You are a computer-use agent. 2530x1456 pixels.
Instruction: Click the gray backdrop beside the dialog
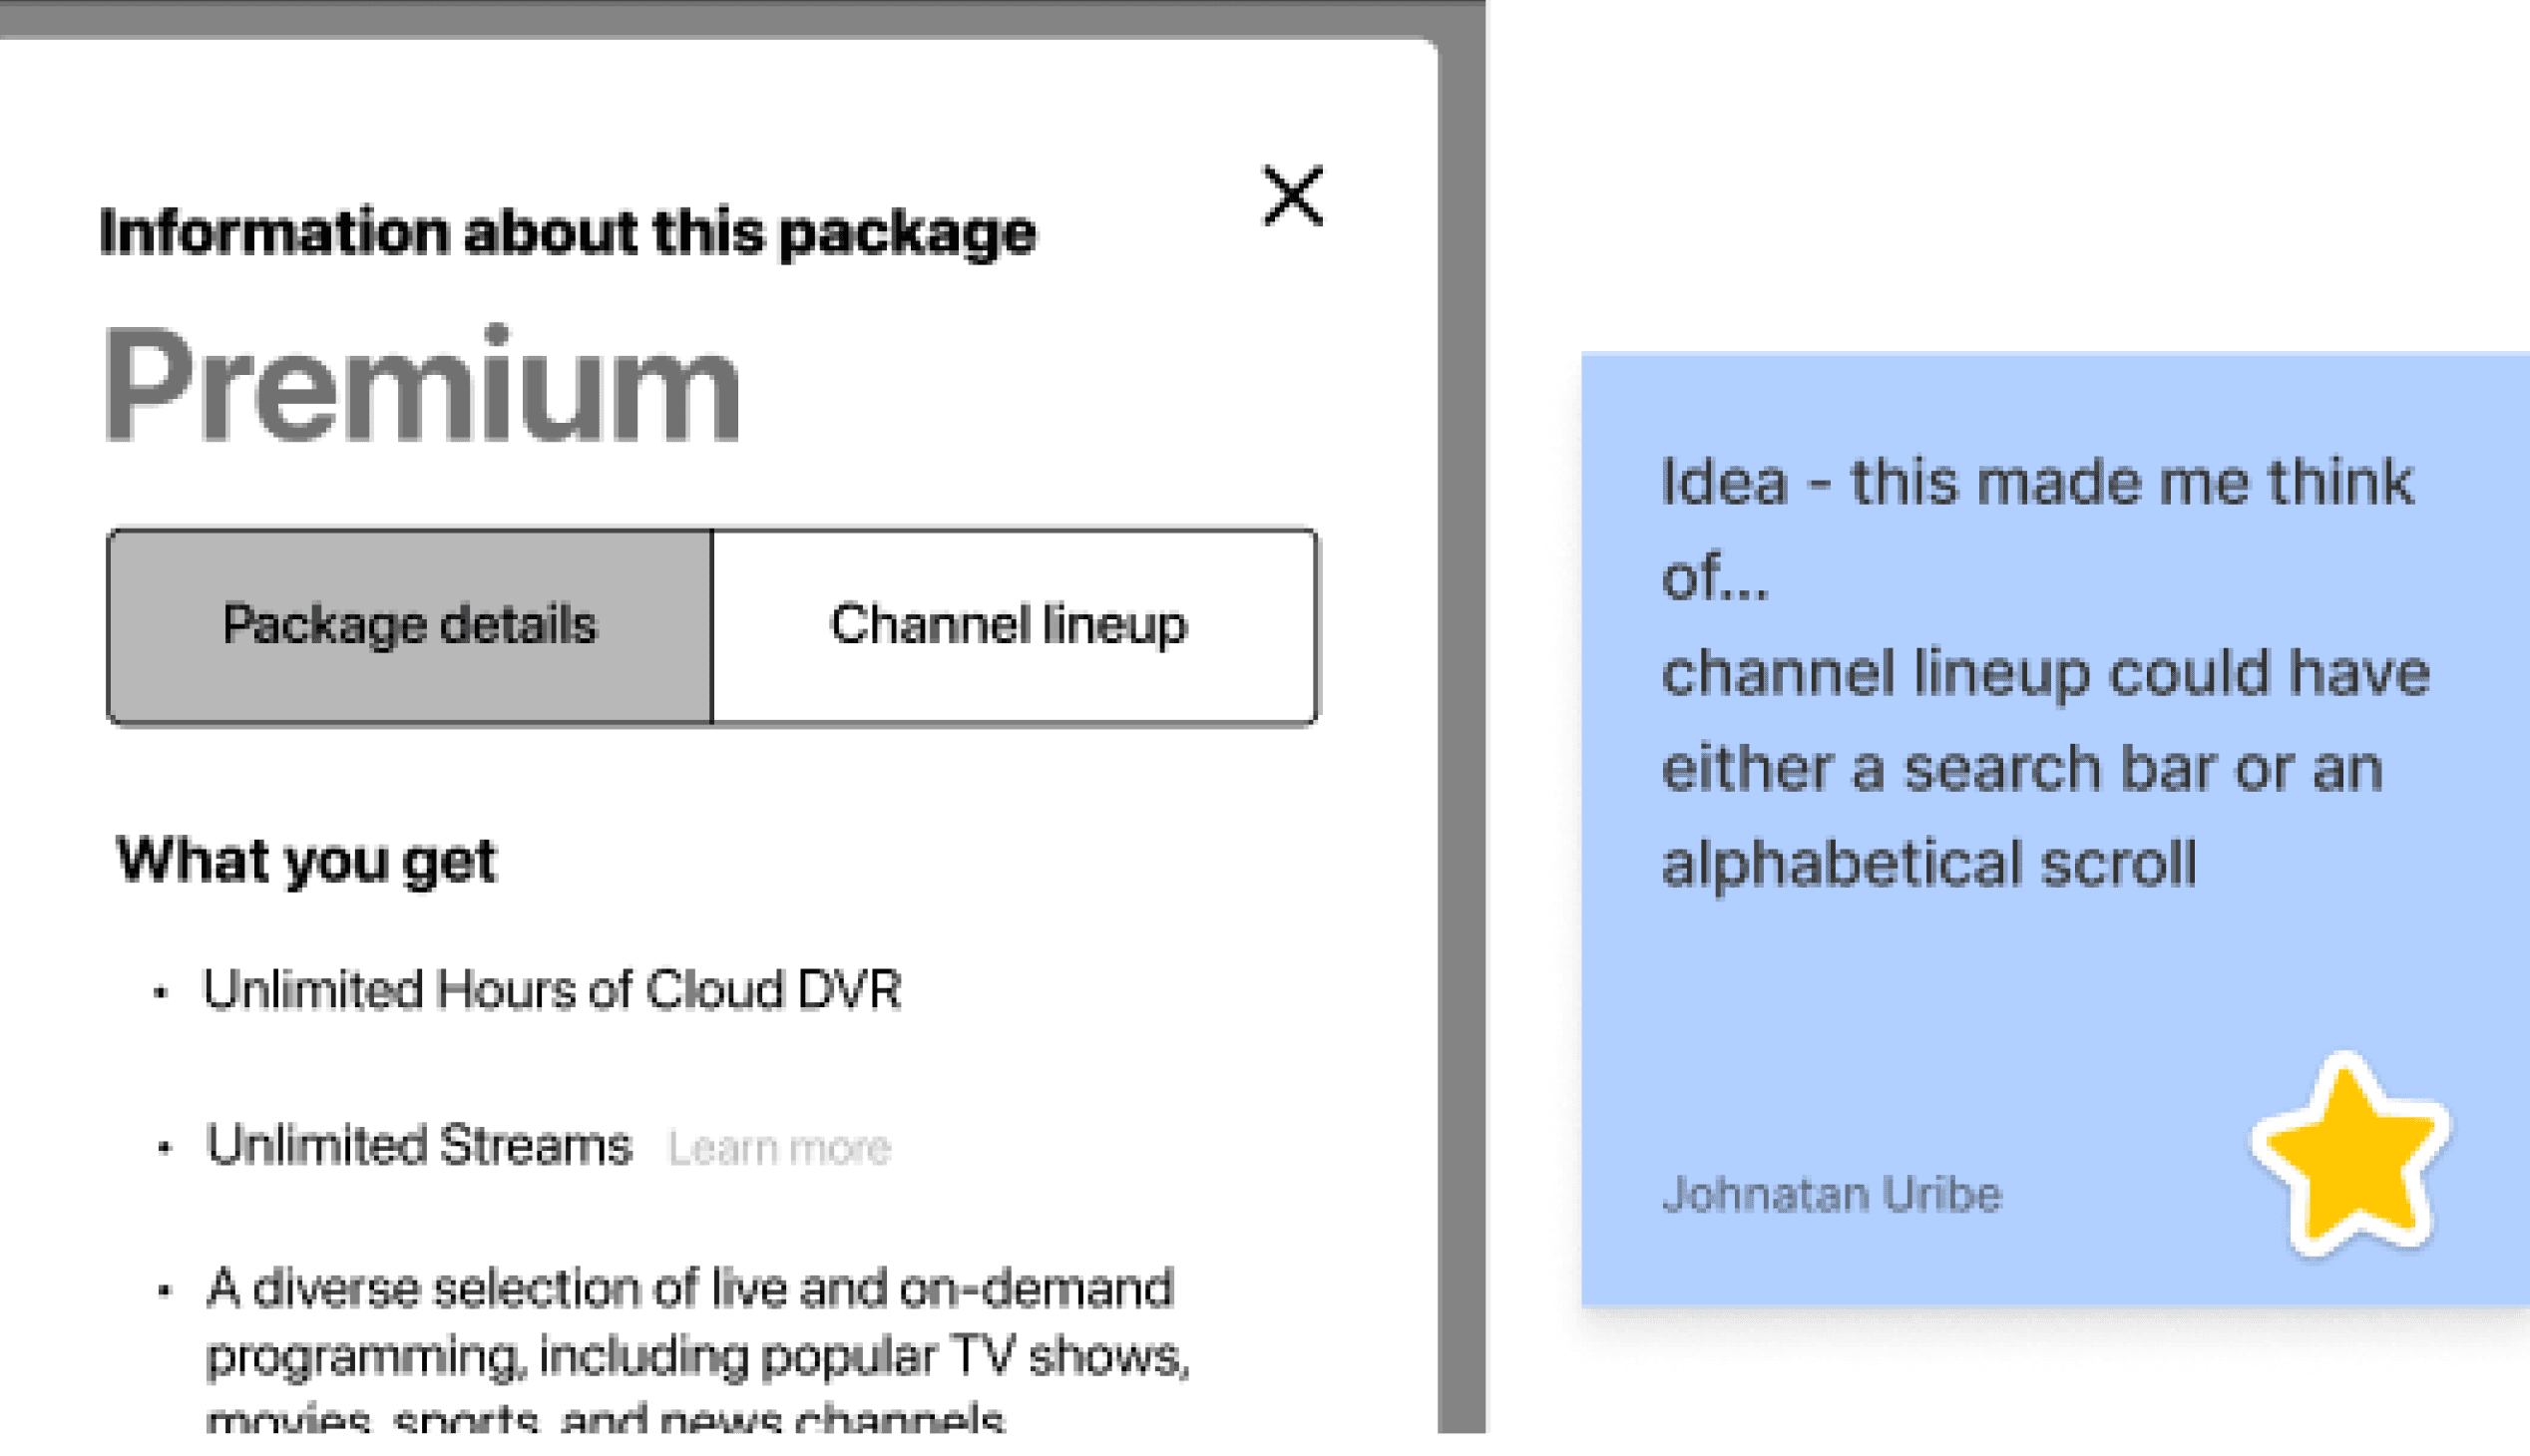pyautogui.click(x=1462, y=700)
